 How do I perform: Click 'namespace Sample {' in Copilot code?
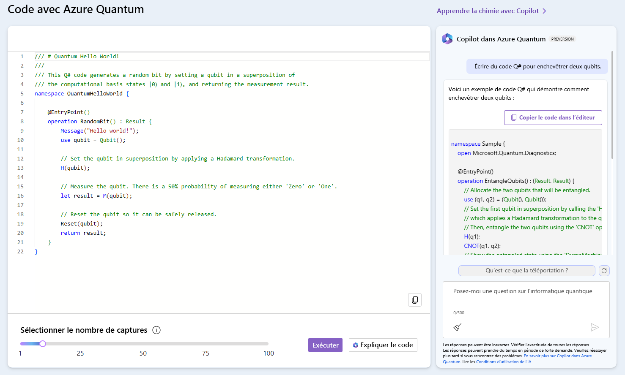478,144
